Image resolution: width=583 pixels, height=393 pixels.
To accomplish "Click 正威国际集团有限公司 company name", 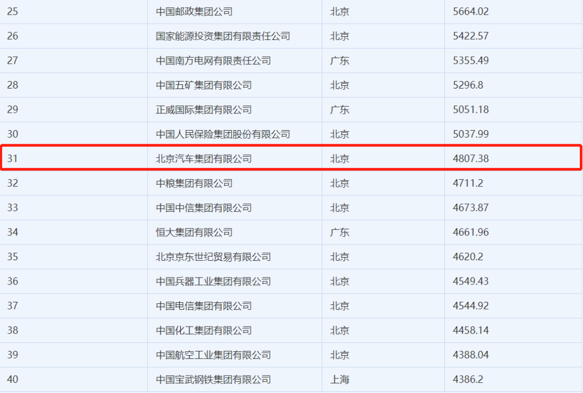I will [x=204, y=110].
